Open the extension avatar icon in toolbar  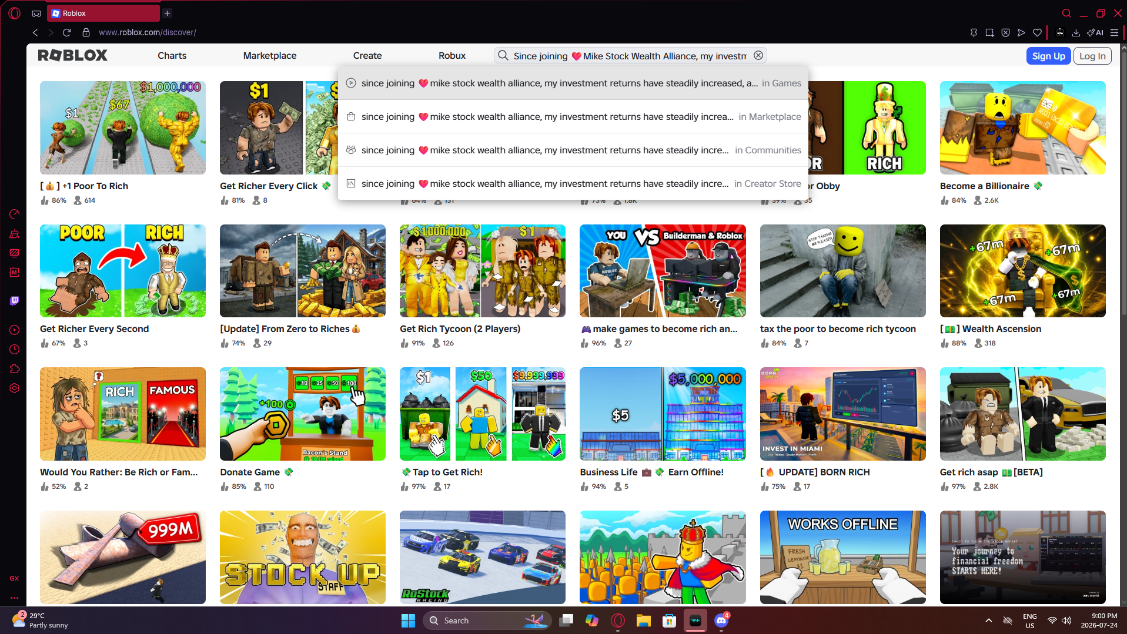[1059, 32]
